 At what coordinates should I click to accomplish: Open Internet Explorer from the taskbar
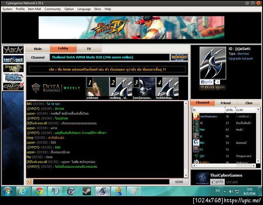(23, 191)
